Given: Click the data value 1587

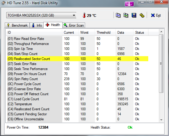Looking at the screenshot, I should [x=121, y=49].
